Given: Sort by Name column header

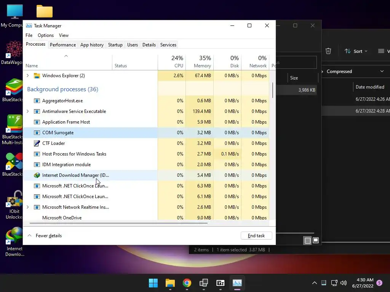Looking at the screenshot, I should pyautogui.click(x=68, y=62).
